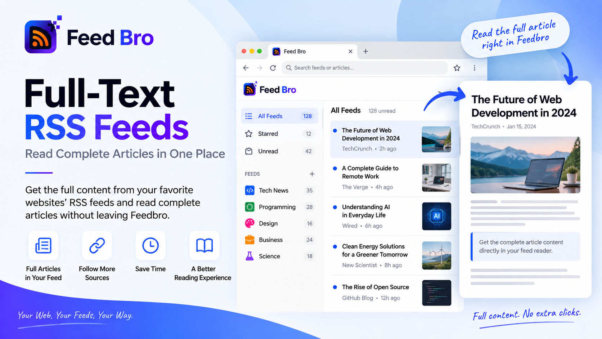The image size is (602, 339).
Task: Click the 128 badge beside All Feeds
Action: 307,116
